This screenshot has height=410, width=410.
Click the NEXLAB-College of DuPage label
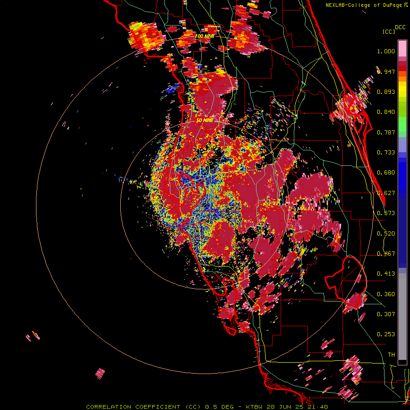(x=364, y=5)
